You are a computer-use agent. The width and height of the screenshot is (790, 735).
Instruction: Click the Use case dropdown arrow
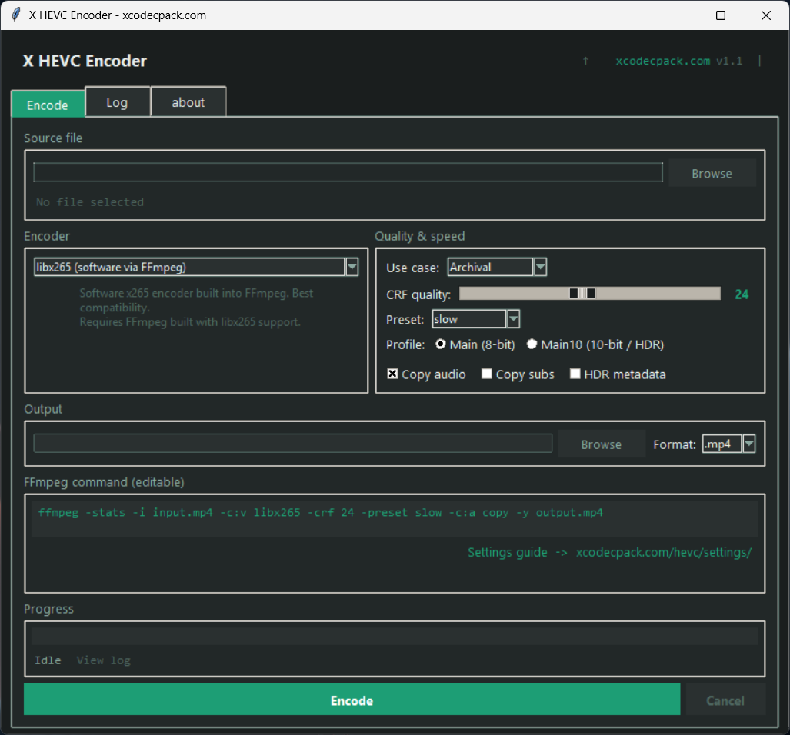pos(540,267)
